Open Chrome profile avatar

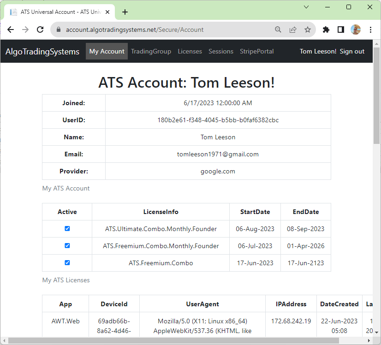(356, 30)
